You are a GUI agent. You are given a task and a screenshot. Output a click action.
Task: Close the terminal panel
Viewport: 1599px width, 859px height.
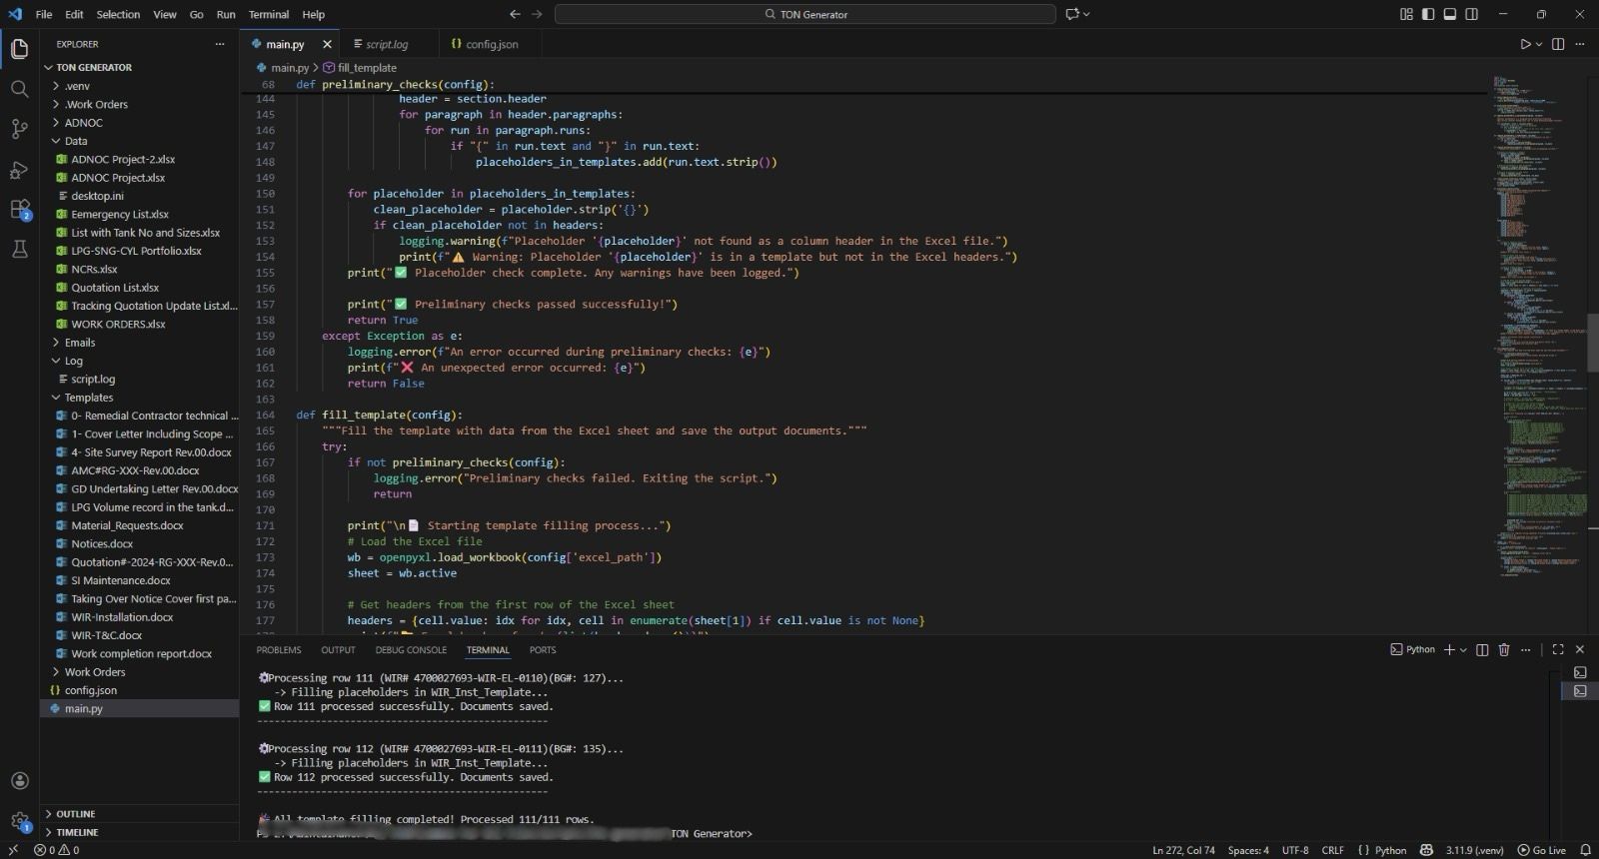(1580, 649)
